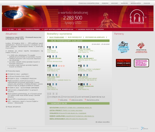Screen dimensions: 155x132
Task: Open the SŁOWNIK link
Action: click(124, 3)
